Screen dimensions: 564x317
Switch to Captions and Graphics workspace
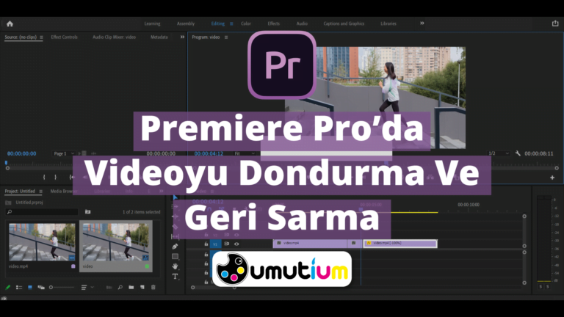(x=344, y=23)
